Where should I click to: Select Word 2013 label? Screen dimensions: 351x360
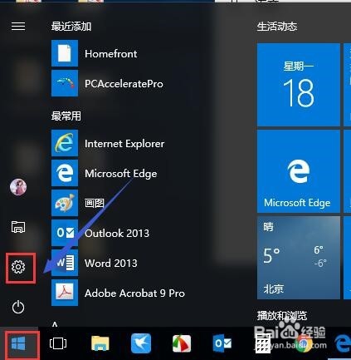tap(111, 263)
